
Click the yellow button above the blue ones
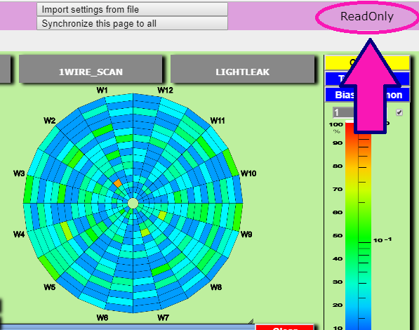(x=367, y=63)
